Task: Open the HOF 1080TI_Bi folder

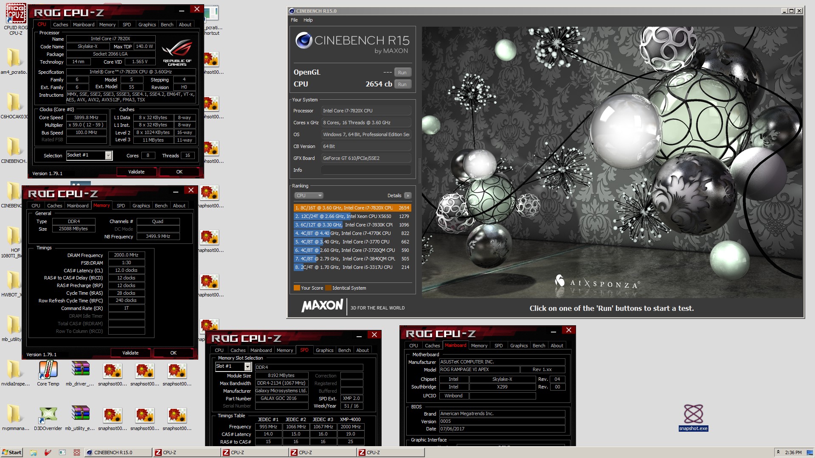Action: 14,242
